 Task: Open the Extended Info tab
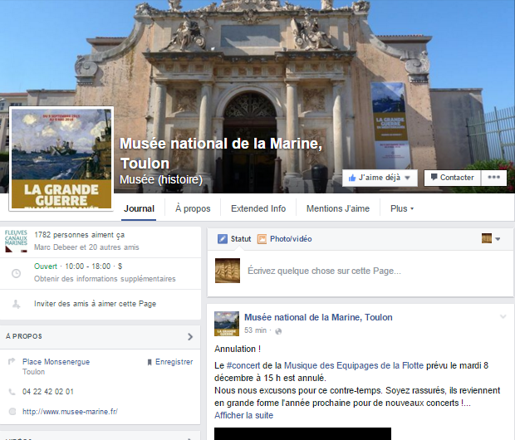click(x=258, y=209)
